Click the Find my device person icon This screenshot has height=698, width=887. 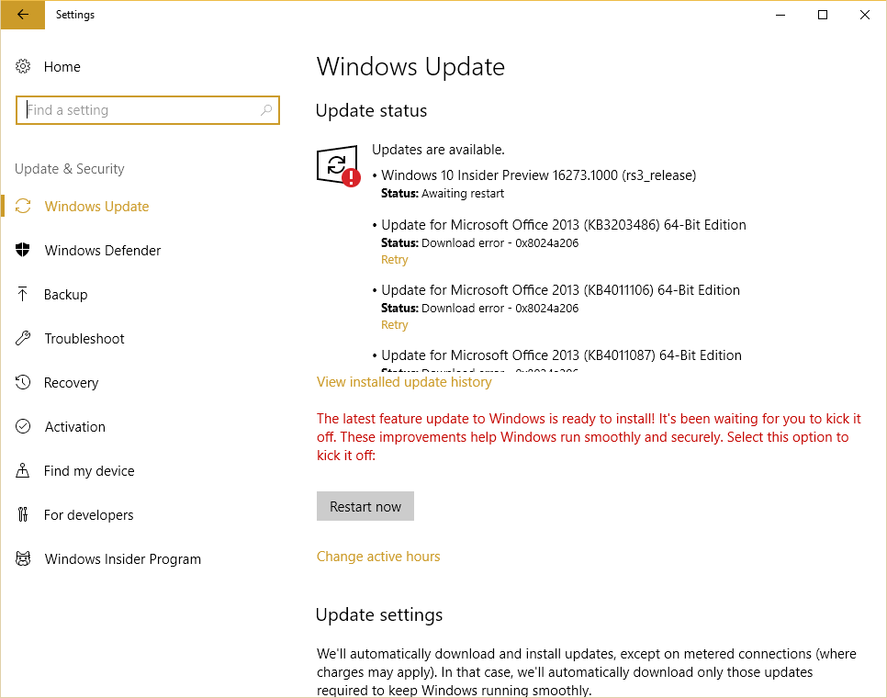tap(23, 470)
